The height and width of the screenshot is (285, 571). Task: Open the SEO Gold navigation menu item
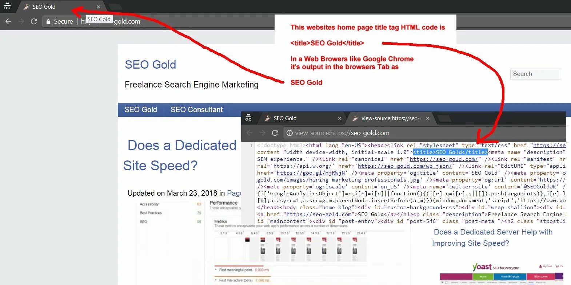[141, 110]
